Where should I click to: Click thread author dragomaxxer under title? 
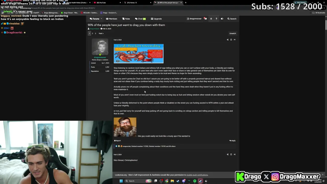(x=94, y=29)
